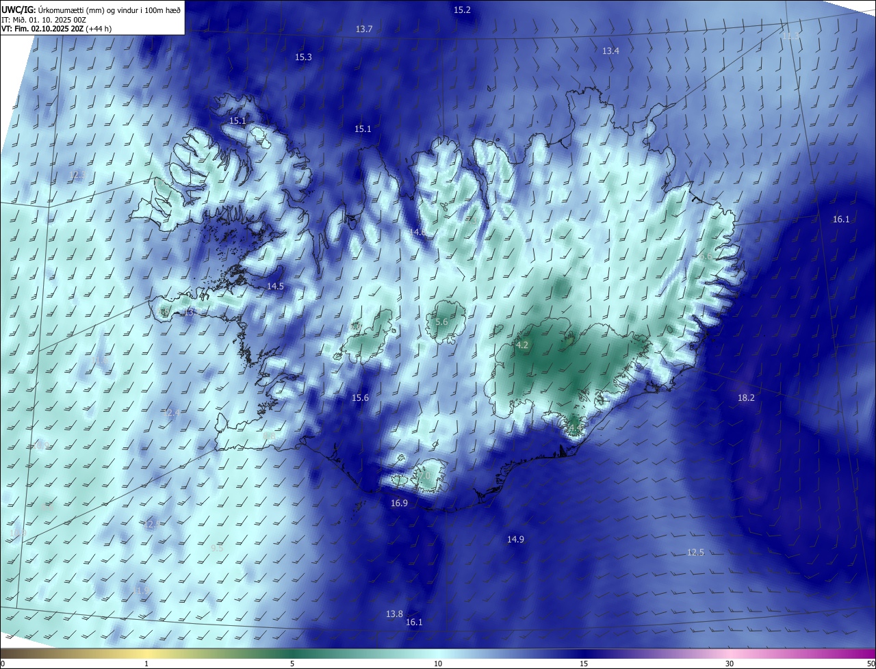The image size is (876, 669).
Task: Click the 13.7 value label
Action: [x=364, y=29]
